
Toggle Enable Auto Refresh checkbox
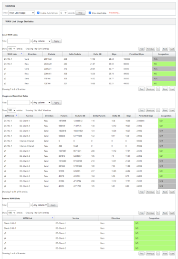point(38,13)
